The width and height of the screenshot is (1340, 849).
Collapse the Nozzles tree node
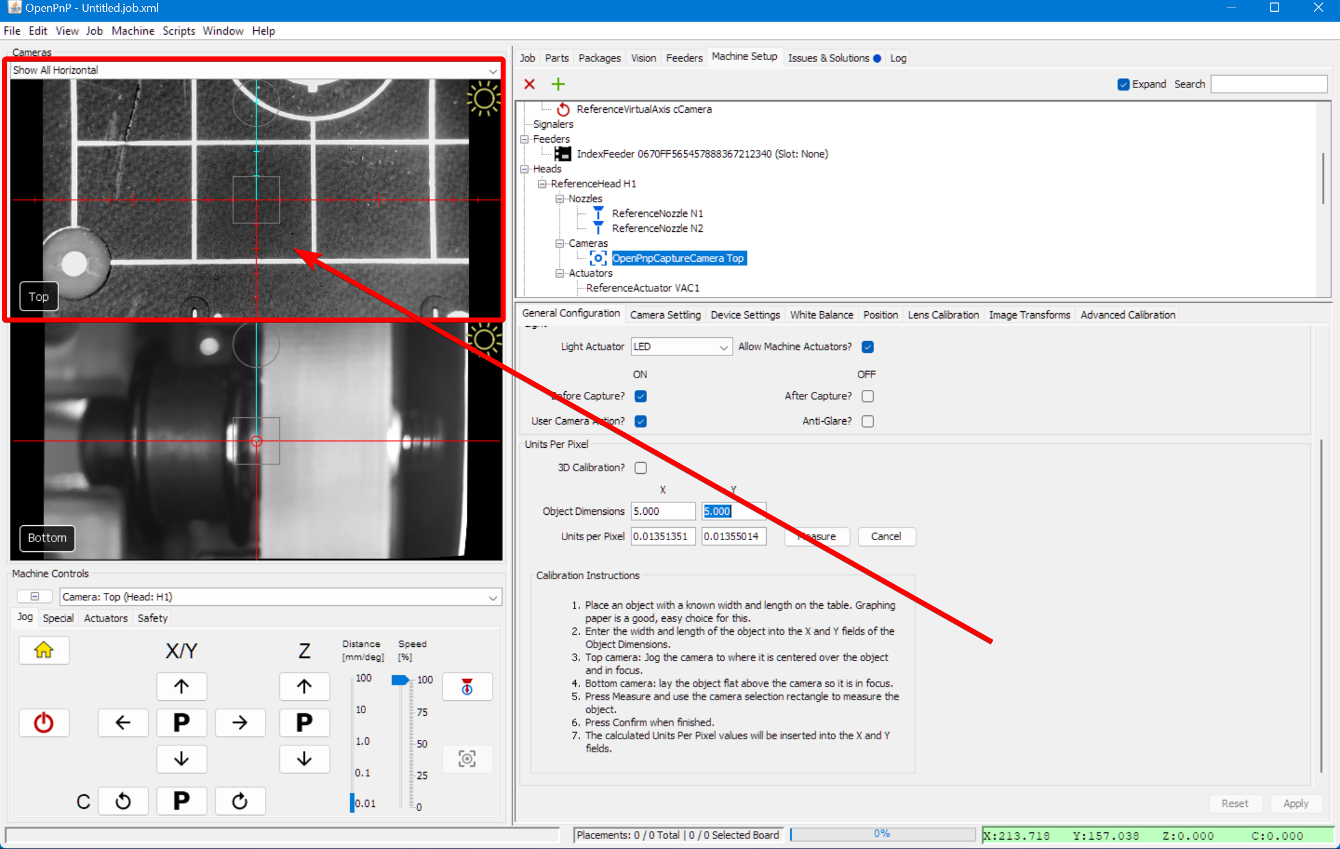pyautogui.click(x=560, y=198)
